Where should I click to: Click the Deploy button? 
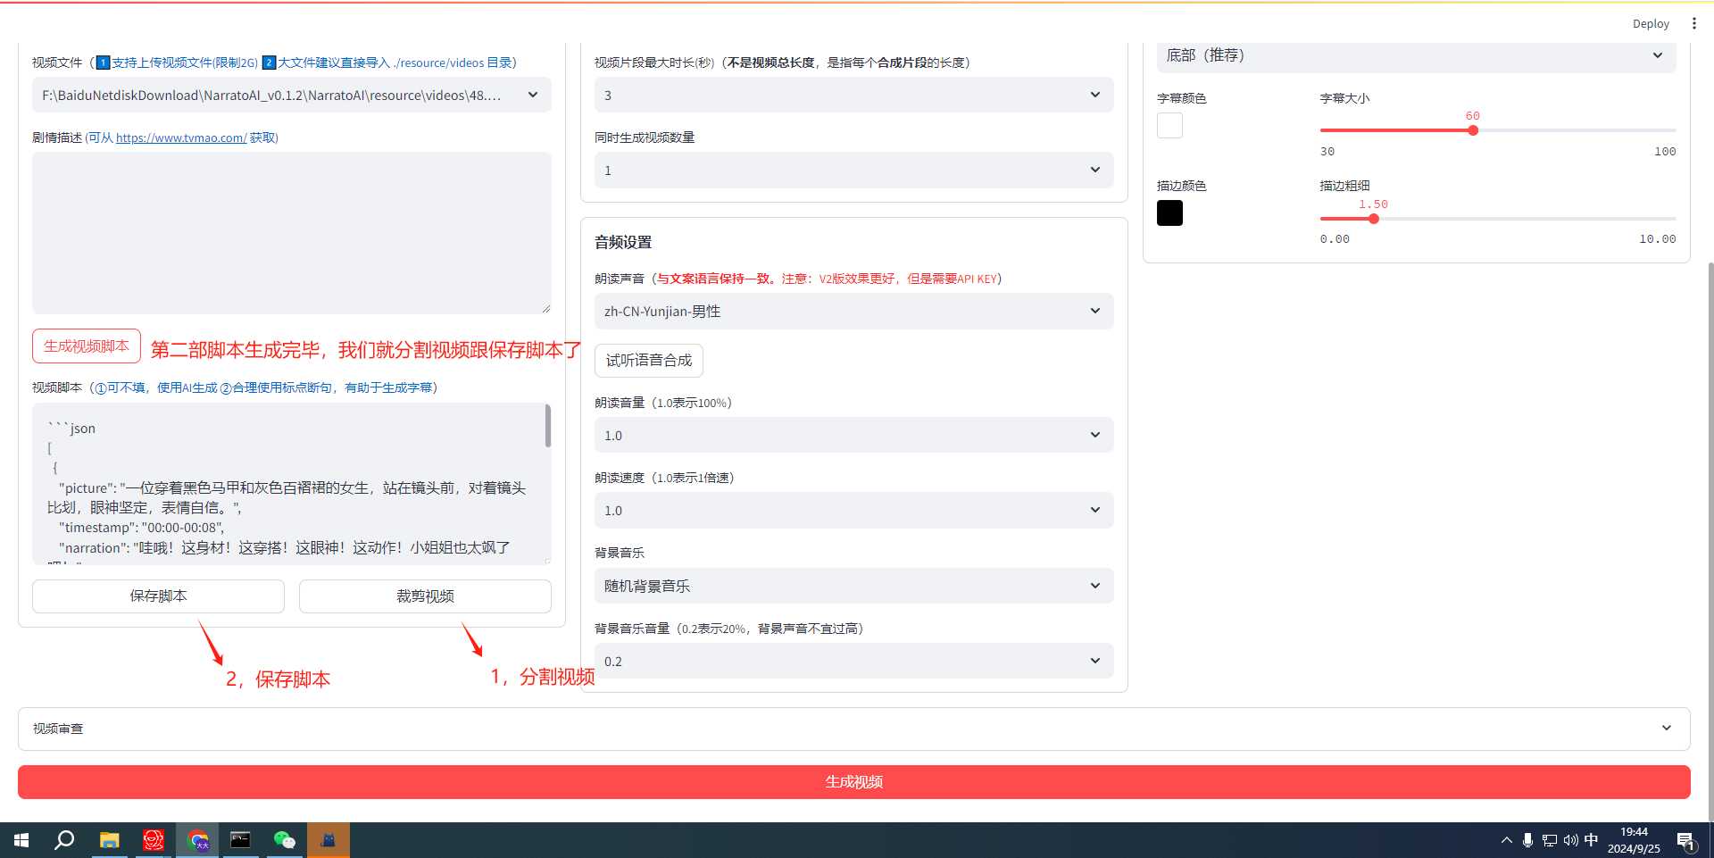click(1651, 23)
